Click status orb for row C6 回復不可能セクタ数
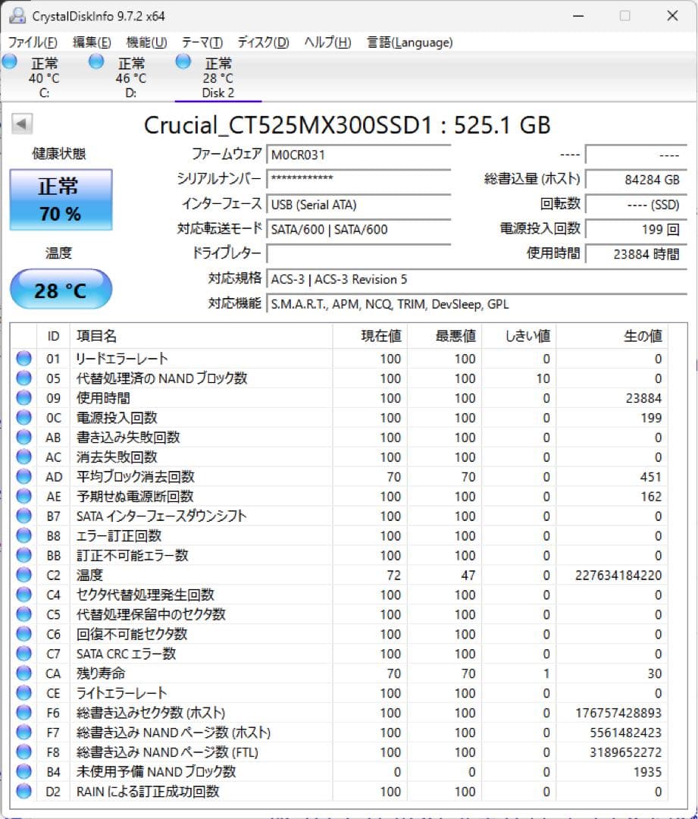Screen dimensions: 698x819 (23, 634)
